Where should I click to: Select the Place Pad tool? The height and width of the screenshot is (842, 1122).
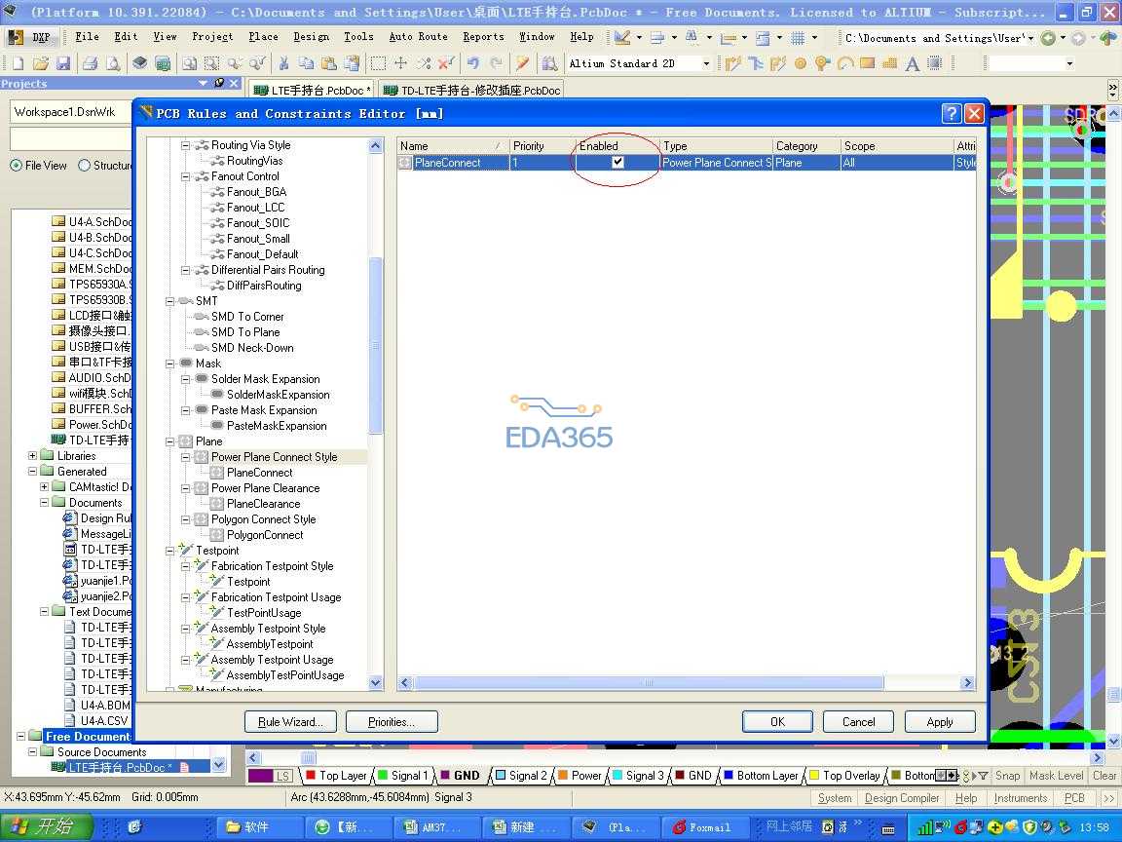point(801,63)
